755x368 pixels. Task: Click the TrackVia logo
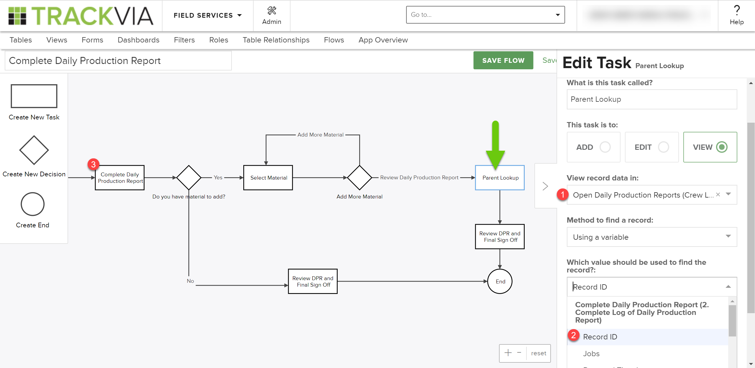pyautogui.click(x=81, y=16)
